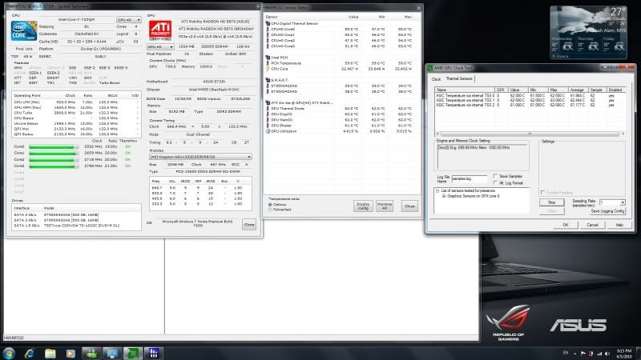Select Fahrenheit temperature units
The height and width of the screenshot is (360, 641).
(x=268, y=210)
